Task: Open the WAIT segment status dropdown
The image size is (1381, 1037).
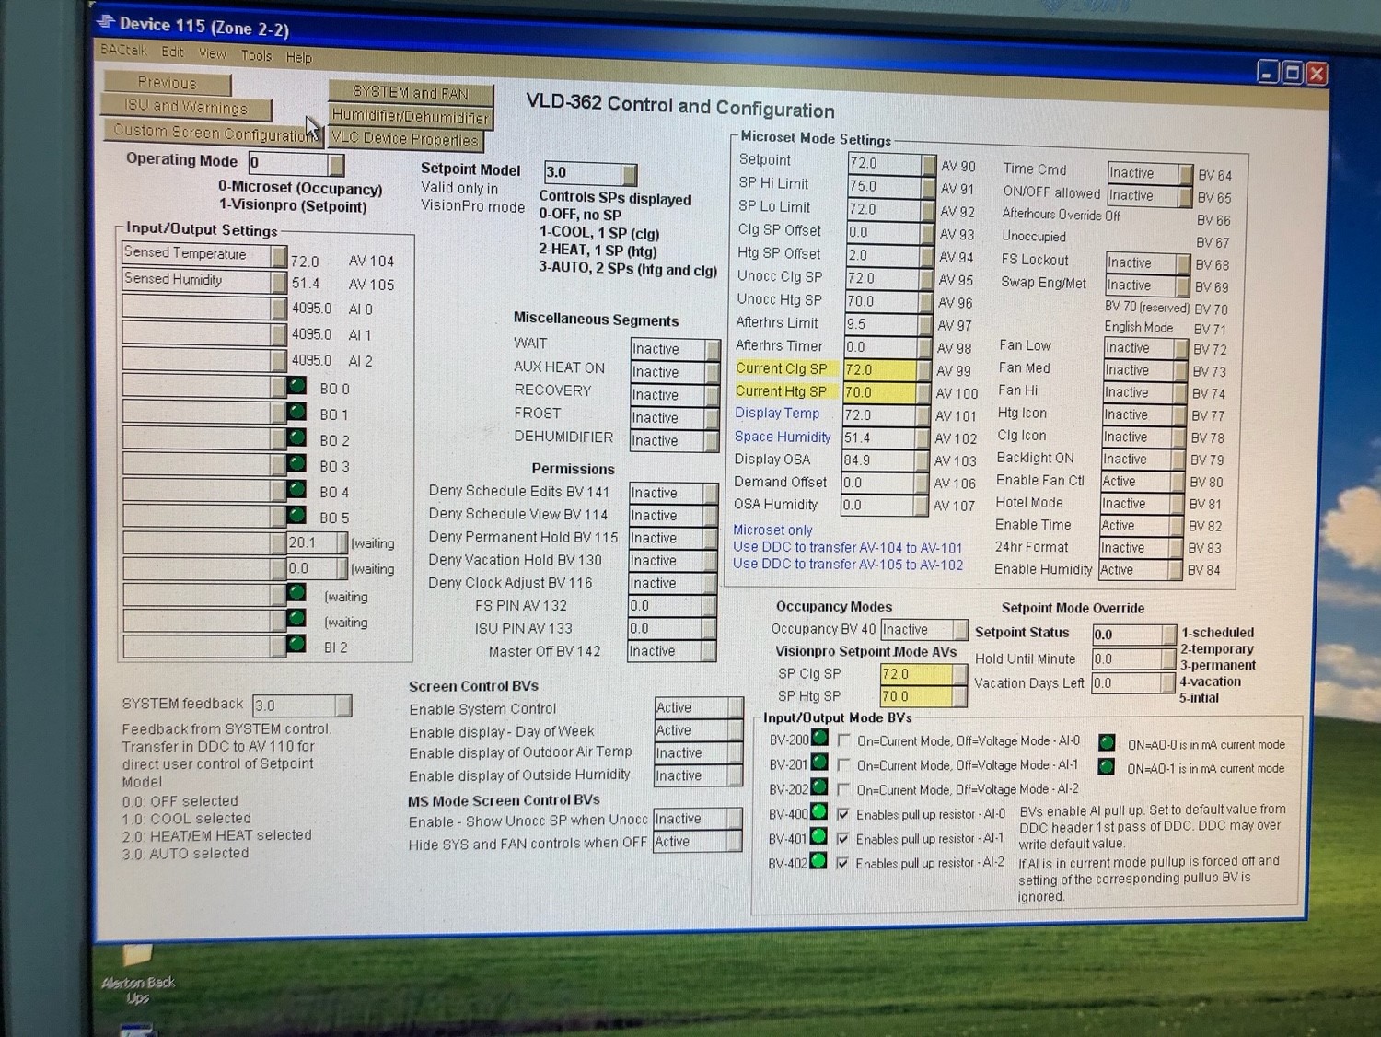Action: pos(712,349)
